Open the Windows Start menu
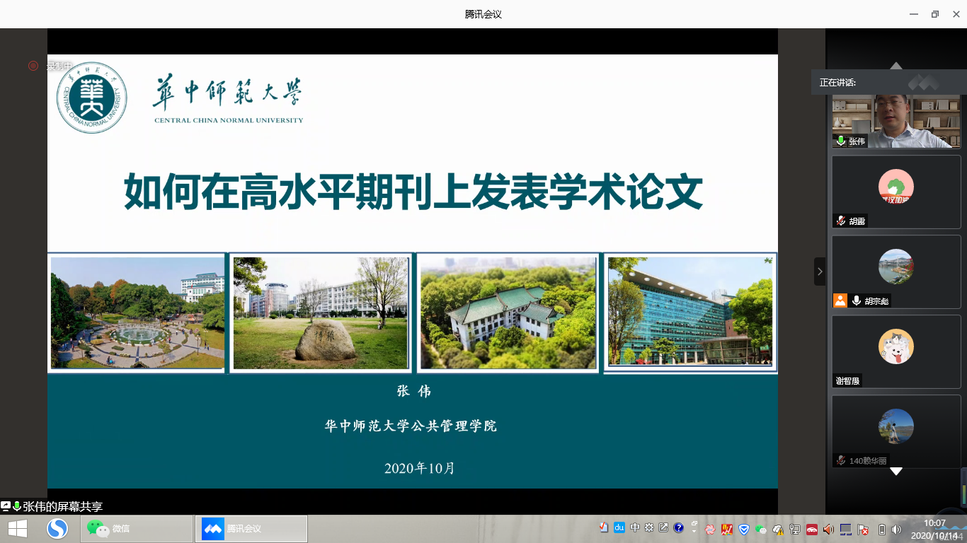 coord(18,529)
